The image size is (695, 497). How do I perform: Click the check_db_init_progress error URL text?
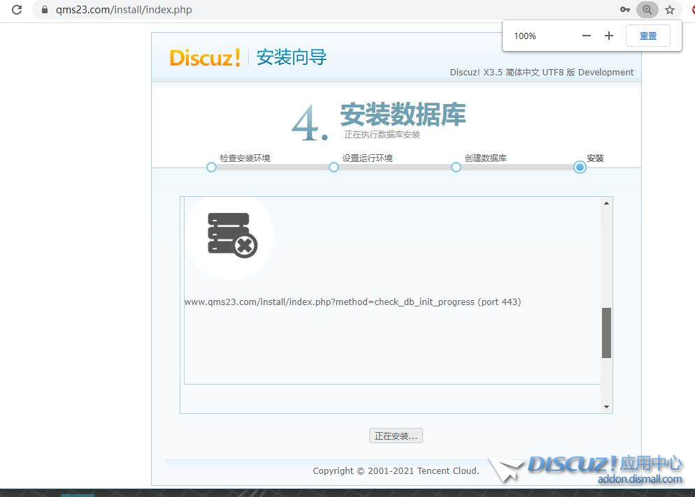coord(352,302)
